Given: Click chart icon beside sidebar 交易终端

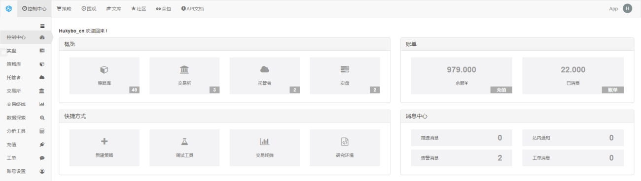Looking at the screenshot, I should pos(42,104).
